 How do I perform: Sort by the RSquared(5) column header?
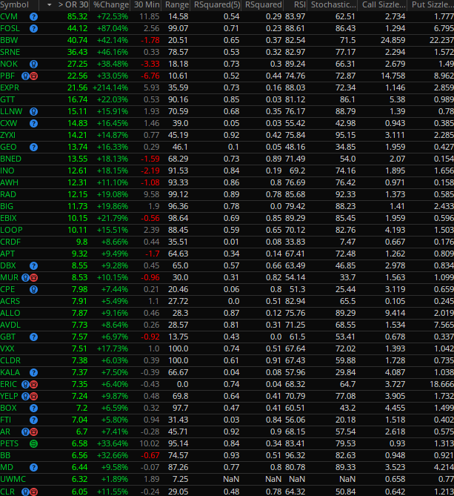point(217,5)
